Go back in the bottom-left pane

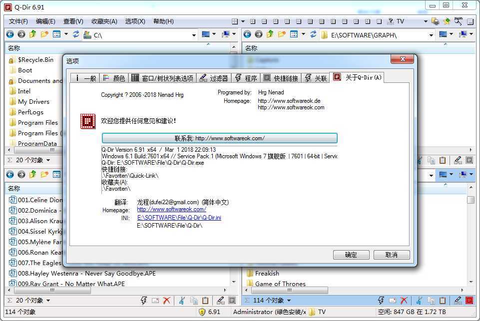click(x=10, y=174)
